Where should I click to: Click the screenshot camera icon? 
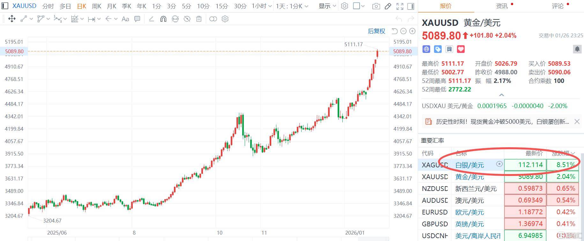376,6
